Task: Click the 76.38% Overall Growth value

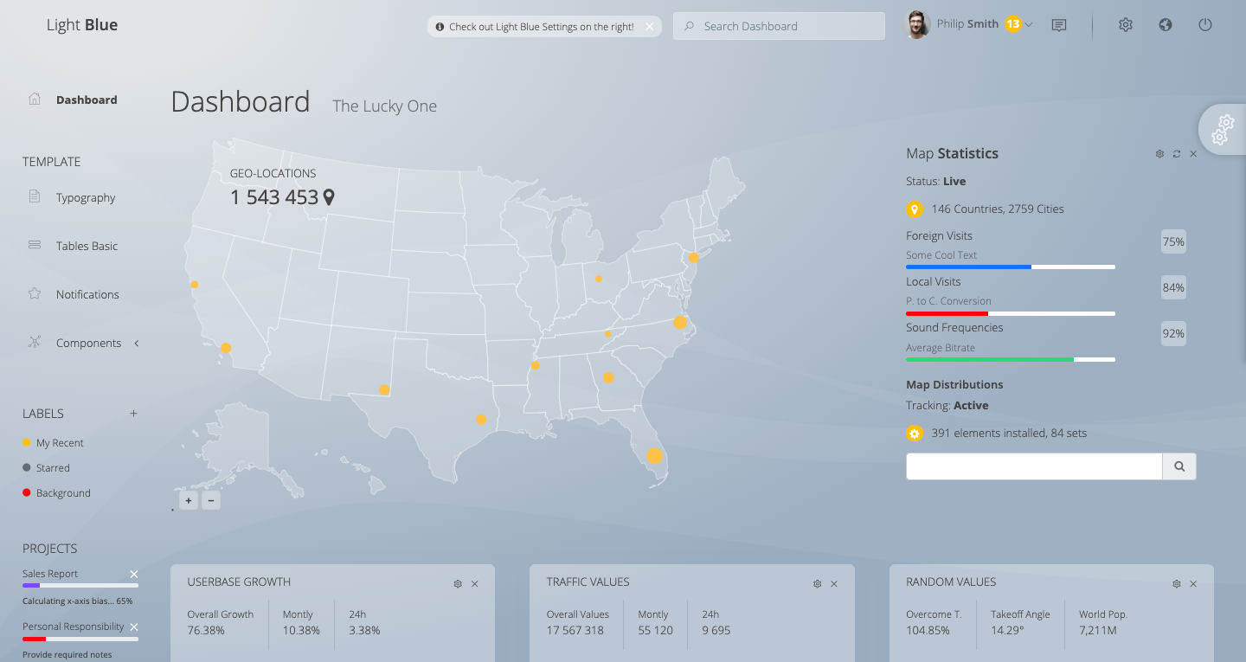Action: point(206,631)
